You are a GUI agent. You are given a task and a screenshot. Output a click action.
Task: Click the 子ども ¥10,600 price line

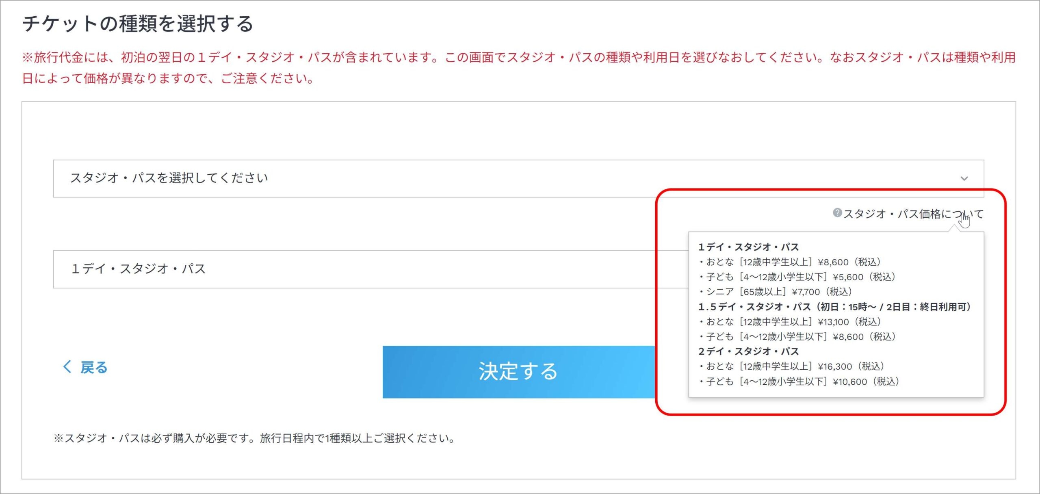(799, 381)
